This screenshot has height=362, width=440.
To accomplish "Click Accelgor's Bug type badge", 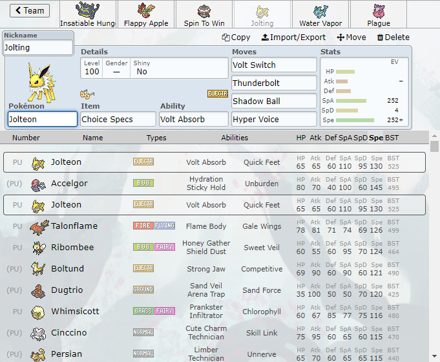I will tap(143, 183).
